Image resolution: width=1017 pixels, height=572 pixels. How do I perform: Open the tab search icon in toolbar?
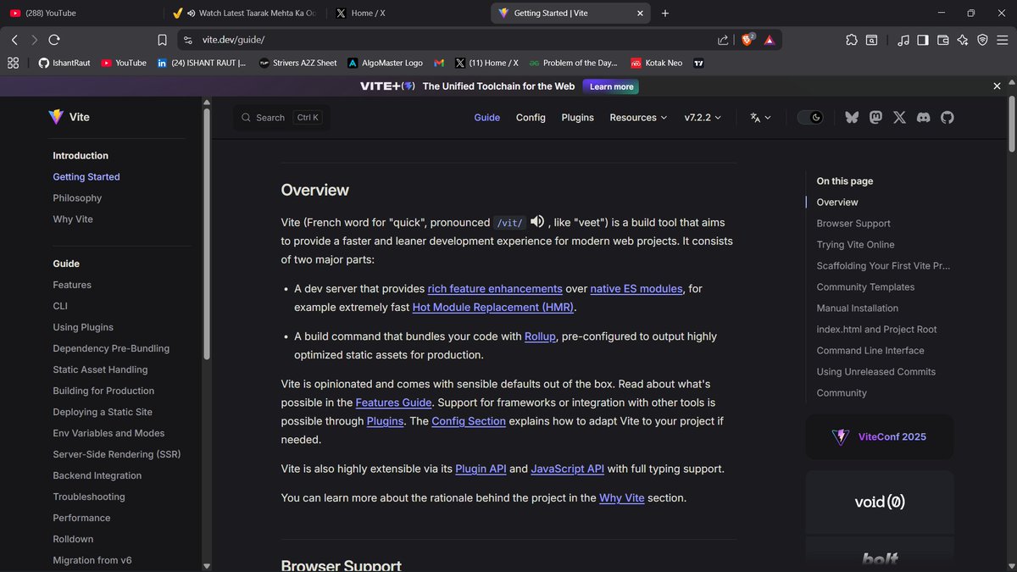[x=871, y=40]
